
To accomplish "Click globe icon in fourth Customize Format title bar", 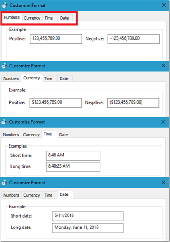I will (5, 182).
